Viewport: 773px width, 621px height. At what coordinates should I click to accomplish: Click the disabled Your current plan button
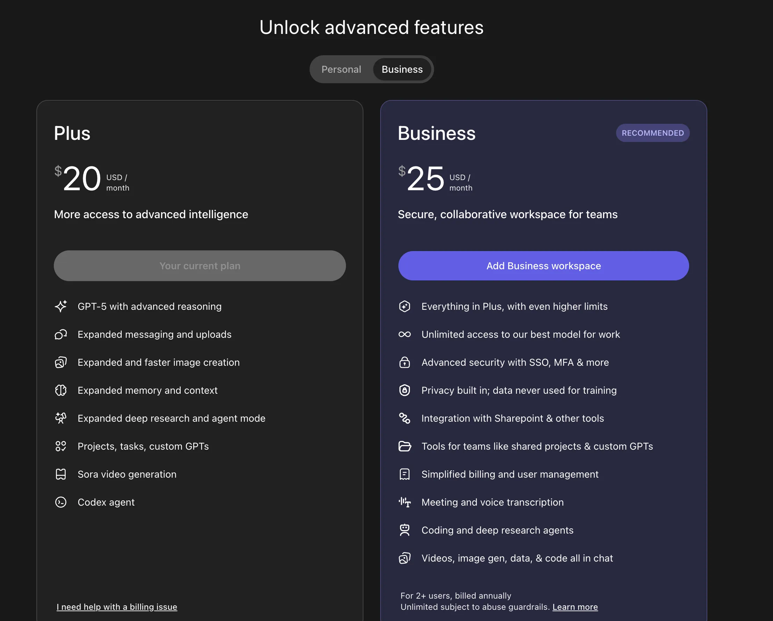click(200, 266)
